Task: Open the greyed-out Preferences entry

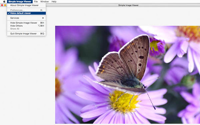Action: 26,10
